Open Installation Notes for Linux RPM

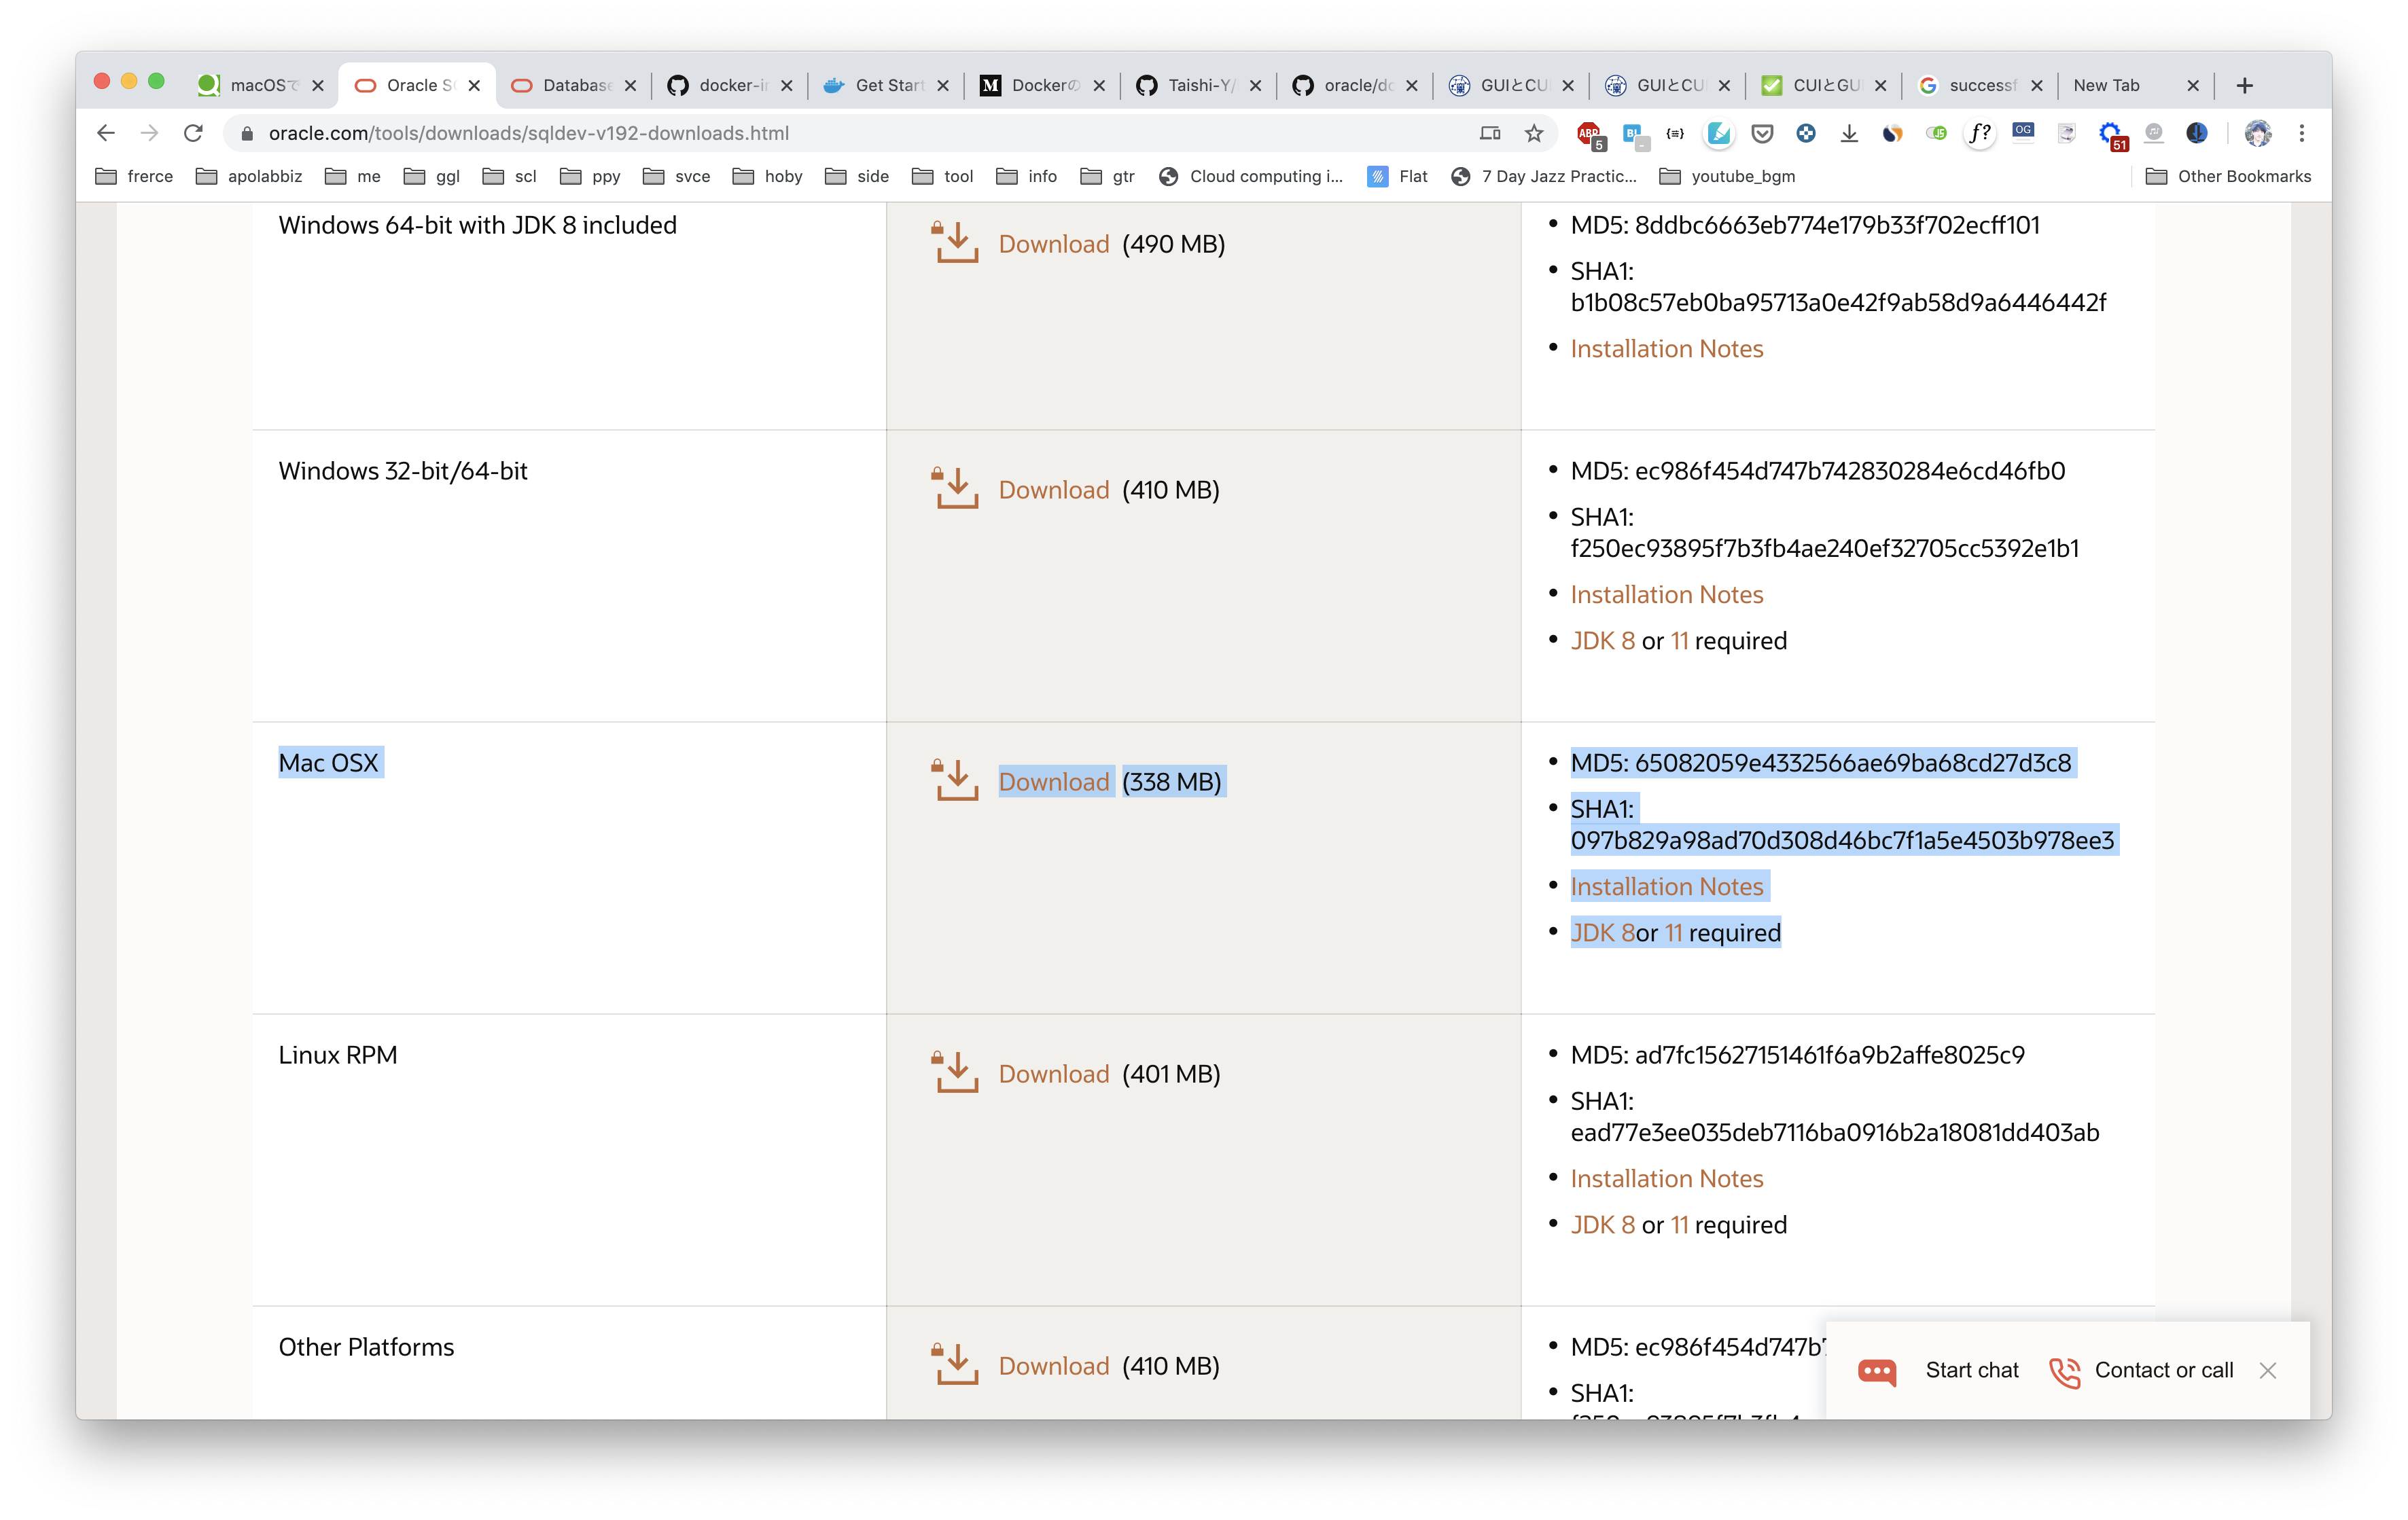tap(1666, 1178)
